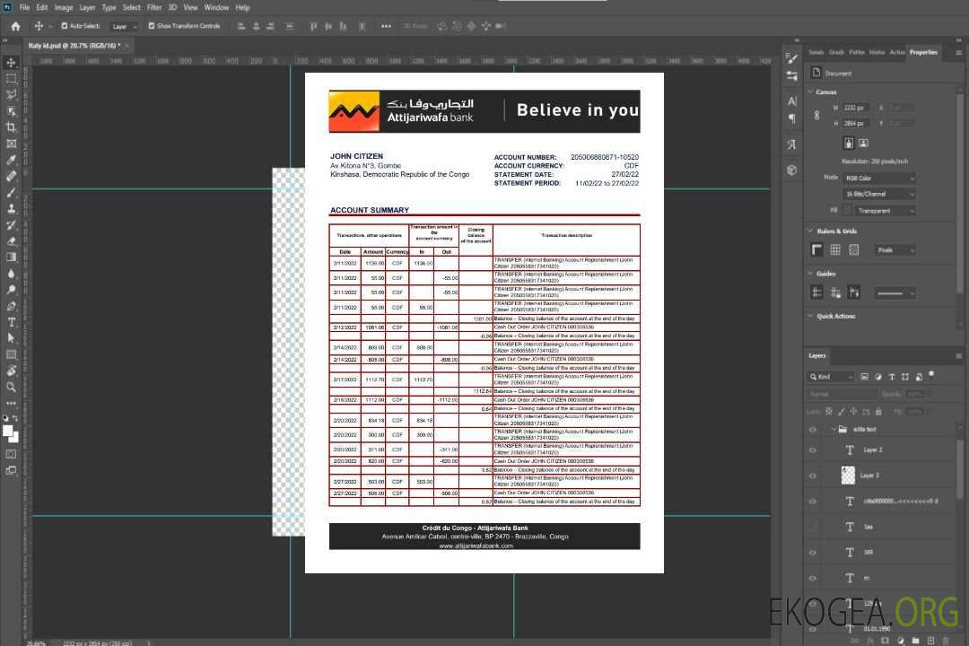
Task: Create a new layer button icon
Action: 930,641
